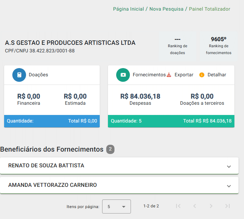The image size is (244, 219).
Task: Click the Total R$ R$ 84.036,18 footer text
Action: coord(207,121)
